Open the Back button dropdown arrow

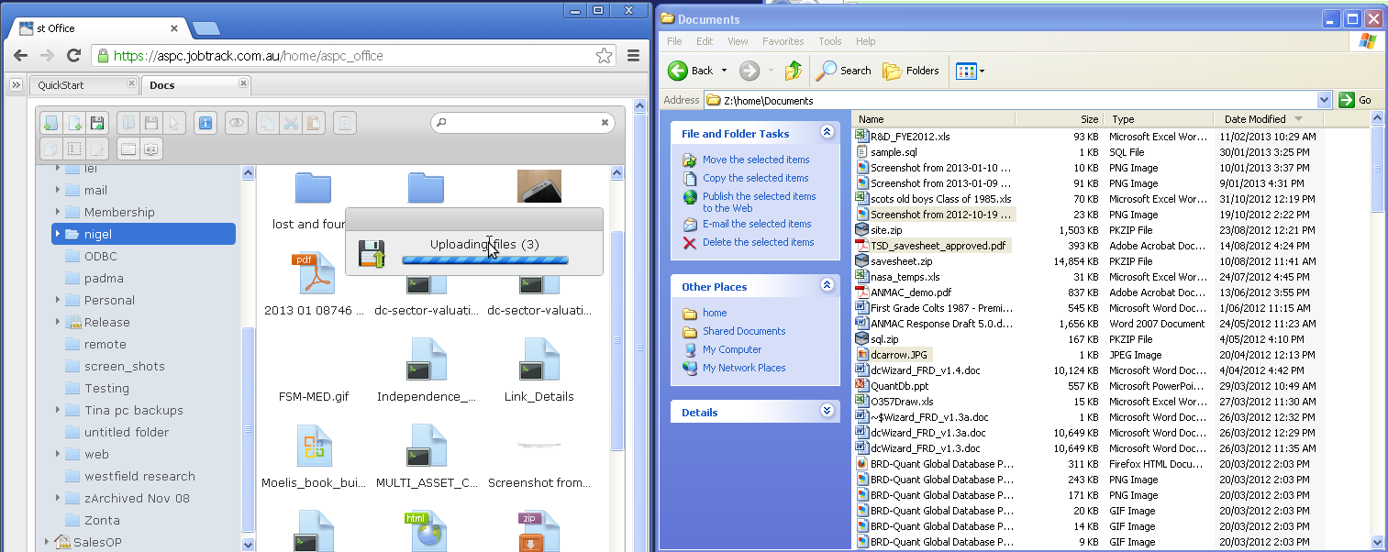pos(724,71)
